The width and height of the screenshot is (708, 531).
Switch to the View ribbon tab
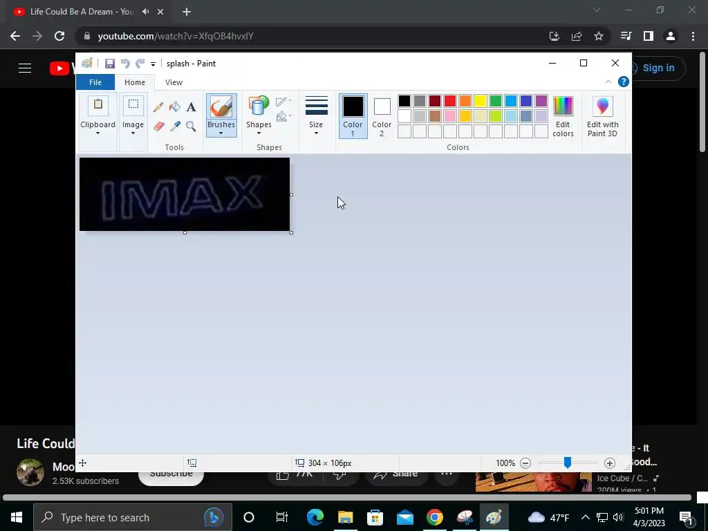click(174, 82)
